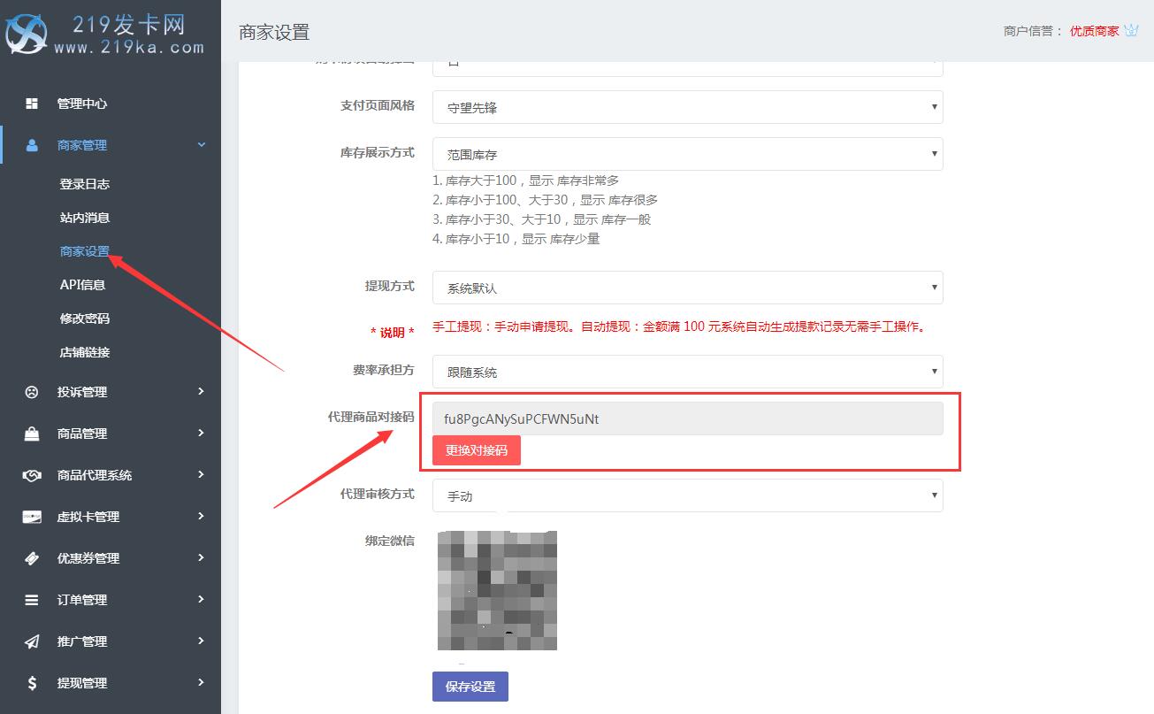Screen dimensions: 1154x714
Task: Click the 更换对接码 red button
Action: click(x=477, y=449)
